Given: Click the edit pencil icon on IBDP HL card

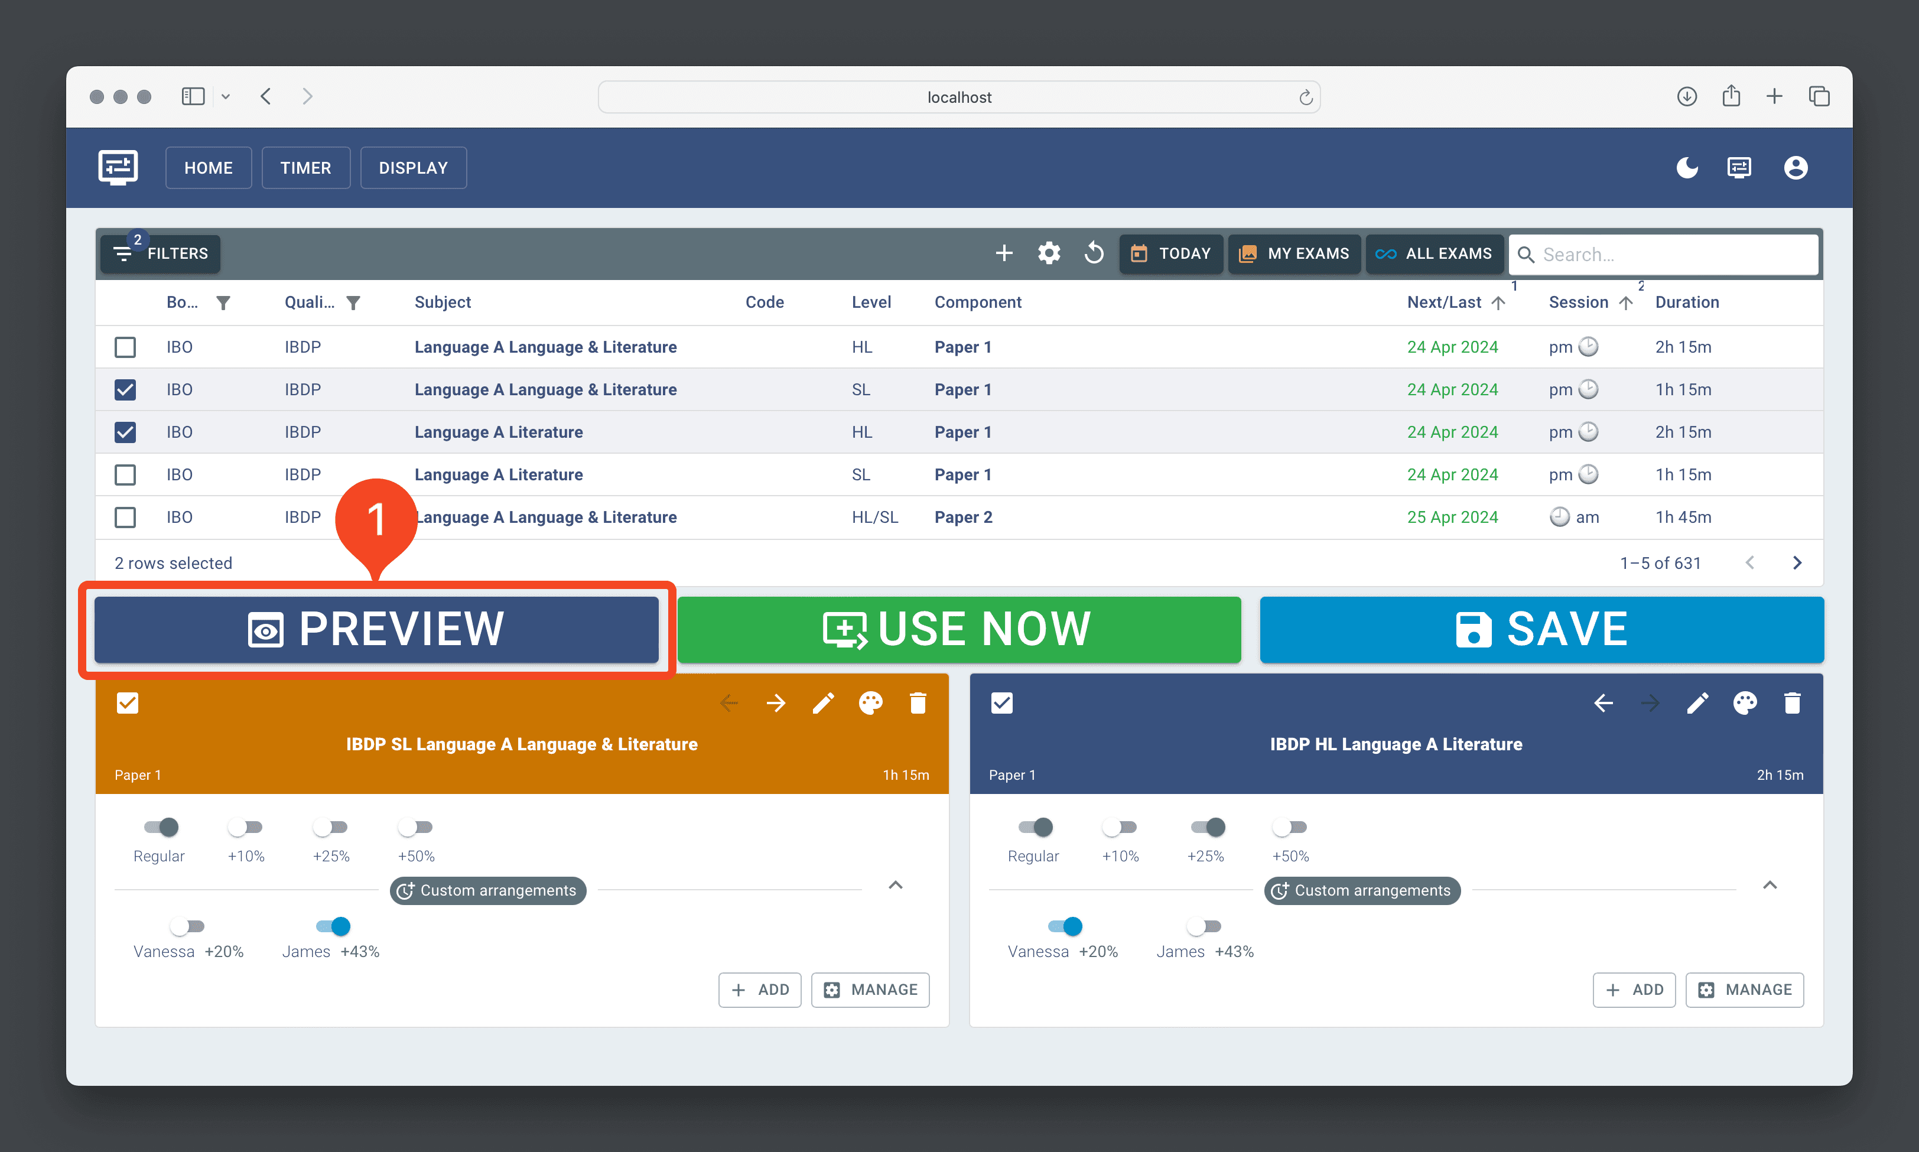Looking at the screenshot, I should [x=1697, y=704].
